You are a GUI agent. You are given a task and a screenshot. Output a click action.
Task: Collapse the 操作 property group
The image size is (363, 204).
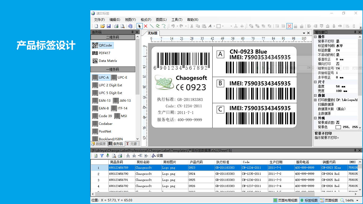(x=315, y=37)
